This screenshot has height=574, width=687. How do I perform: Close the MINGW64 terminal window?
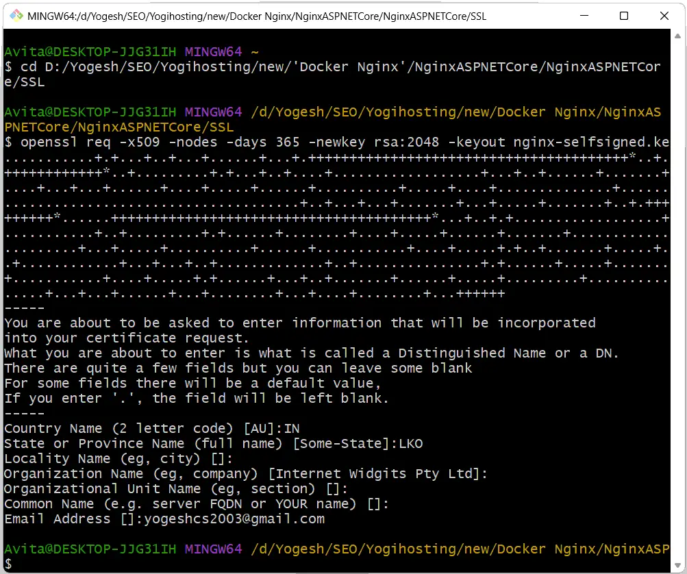pyautogui.click(x=663, y=16)
